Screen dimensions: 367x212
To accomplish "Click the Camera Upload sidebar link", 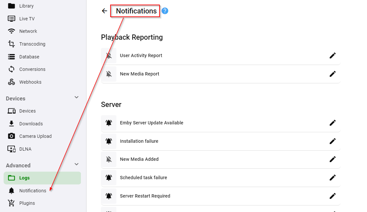I will click(35, 136).
